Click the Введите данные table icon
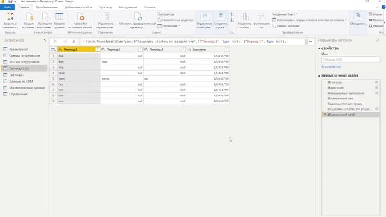This screenshot has width=386, height=217. [59, 17]
